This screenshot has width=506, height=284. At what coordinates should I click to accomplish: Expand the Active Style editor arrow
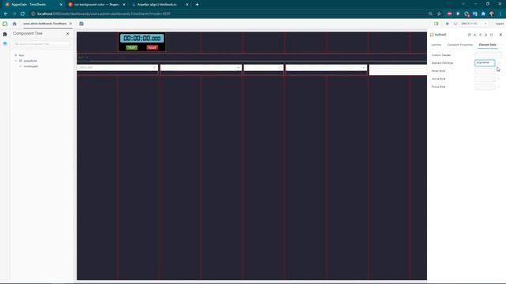(499, 79)
